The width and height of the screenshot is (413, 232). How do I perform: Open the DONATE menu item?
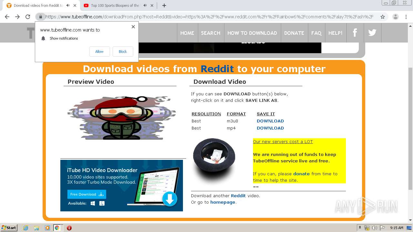point(294,33)
